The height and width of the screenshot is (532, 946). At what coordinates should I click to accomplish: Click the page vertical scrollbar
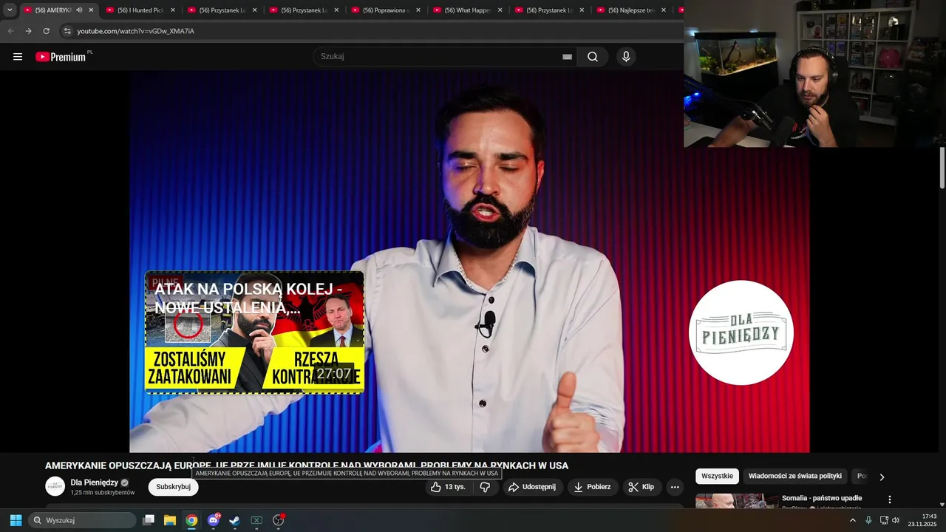point(942,168)
